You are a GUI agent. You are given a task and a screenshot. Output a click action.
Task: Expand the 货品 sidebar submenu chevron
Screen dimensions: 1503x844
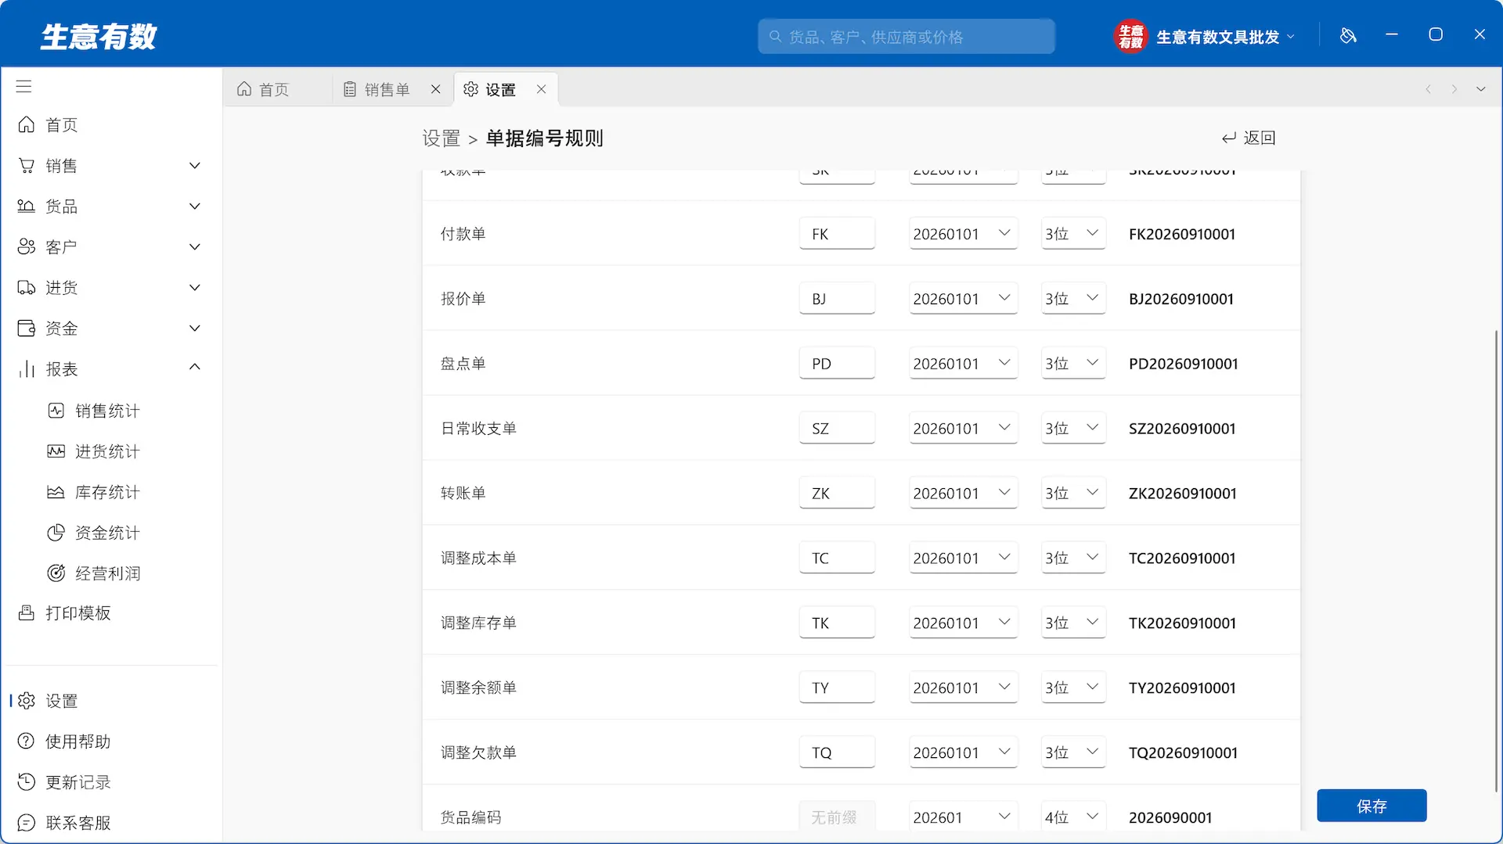[x=195, y=207]
